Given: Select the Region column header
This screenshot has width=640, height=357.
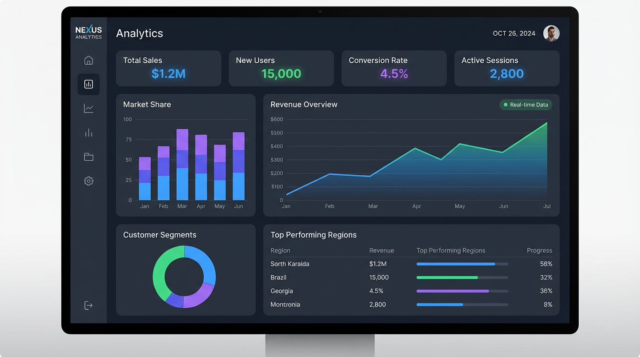Looking at the screenshot, I should (280, 250).
